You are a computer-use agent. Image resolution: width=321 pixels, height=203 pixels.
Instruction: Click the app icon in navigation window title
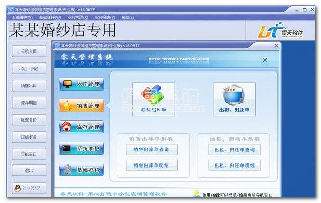[57, 45]
